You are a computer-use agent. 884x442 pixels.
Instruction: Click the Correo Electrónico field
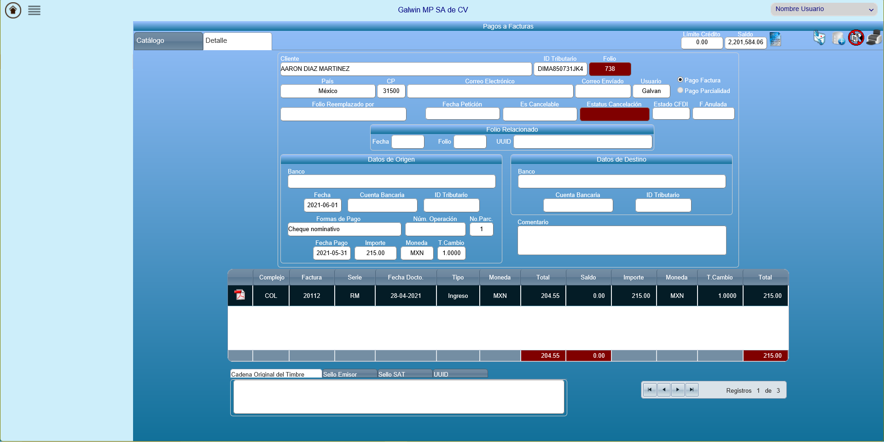click(490, 91)
